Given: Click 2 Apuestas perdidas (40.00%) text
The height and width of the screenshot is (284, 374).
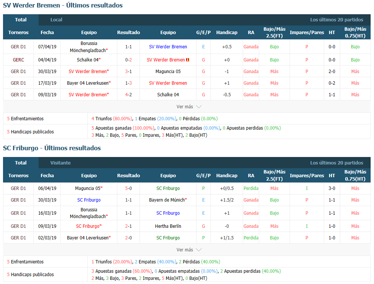Looking at the screenshot, I should [251, 271].
